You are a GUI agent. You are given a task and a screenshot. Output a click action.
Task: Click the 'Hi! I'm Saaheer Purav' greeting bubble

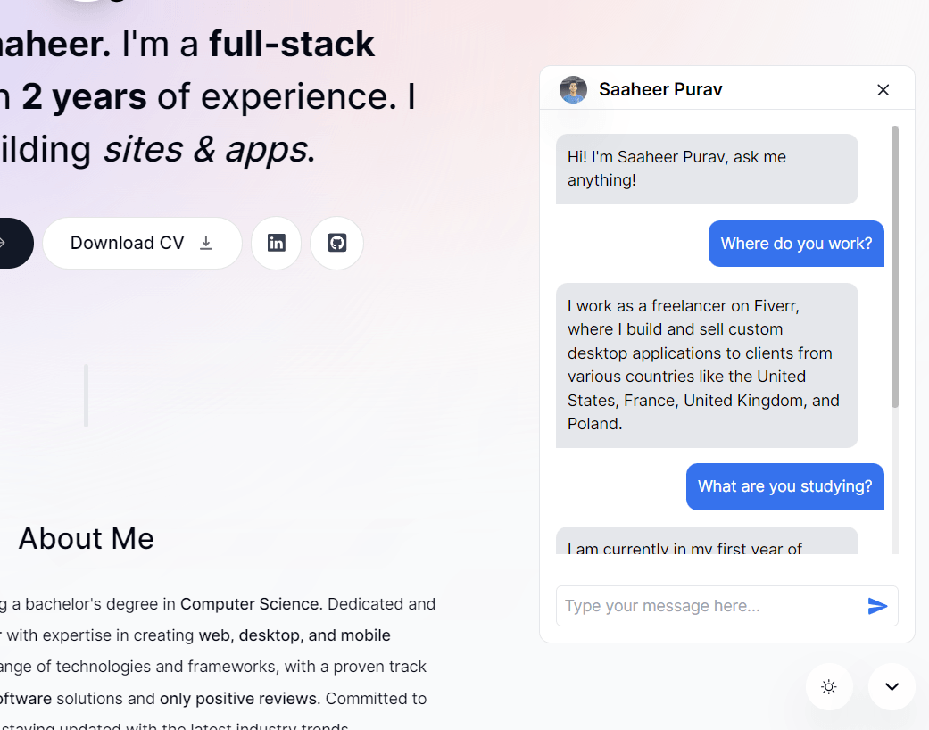click(707, 169)
